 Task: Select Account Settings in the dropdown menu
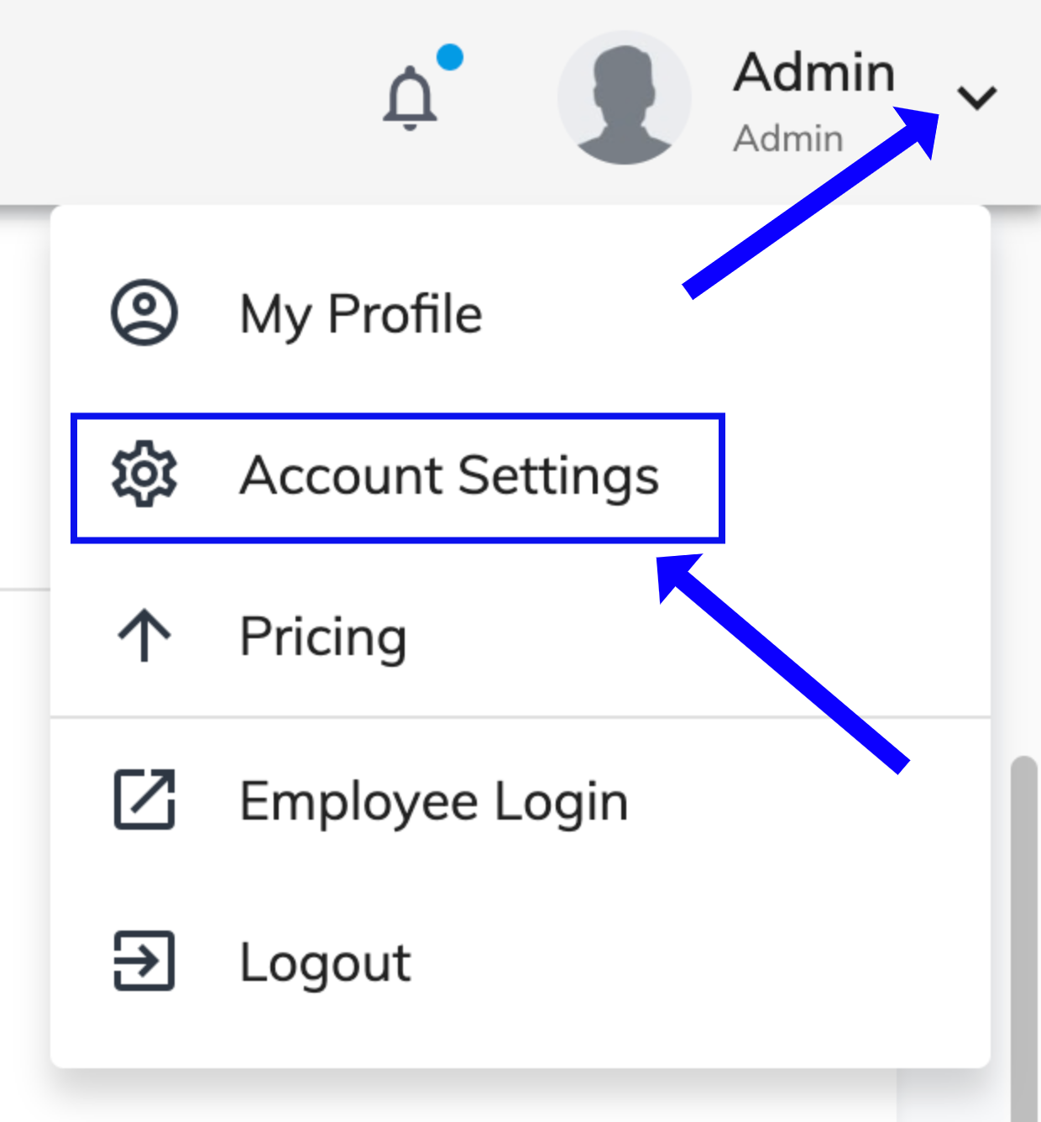point(450,474)
